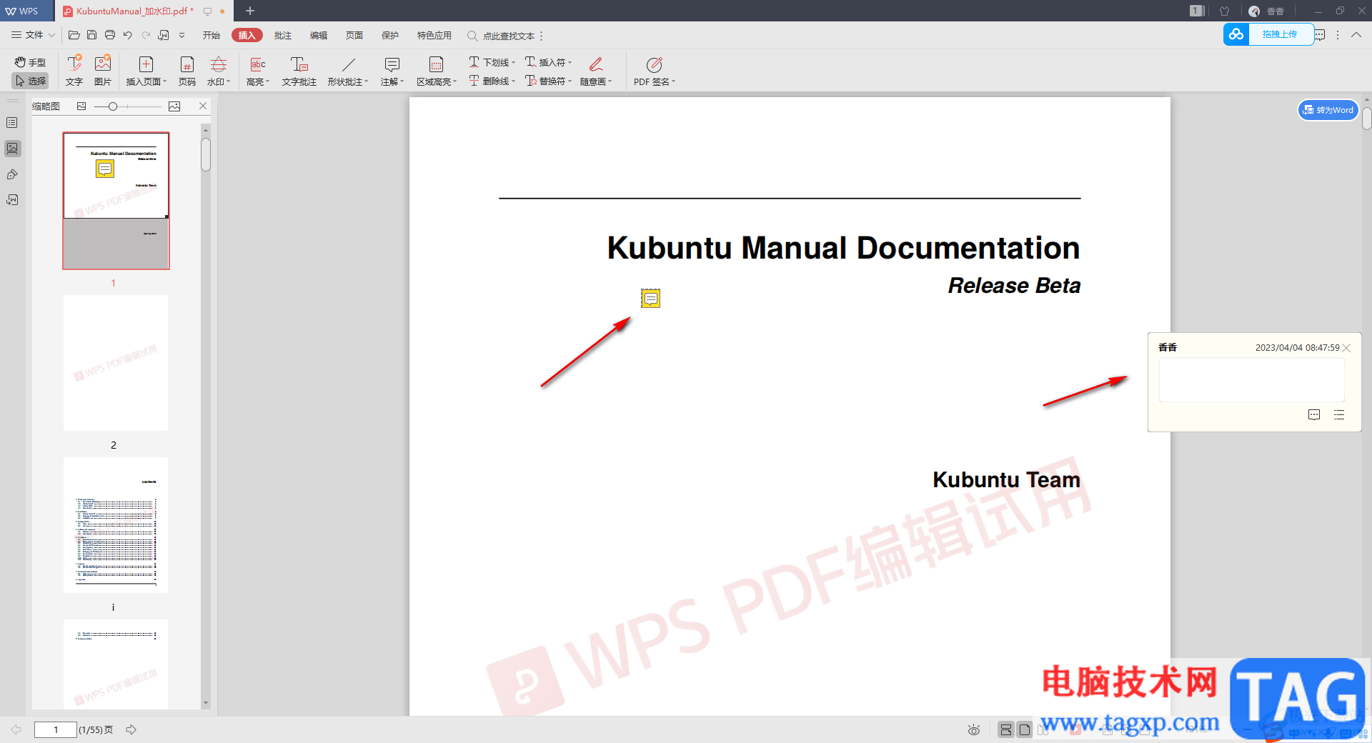Click the search text field
The image size is (1372, 743).
(x=508, y=36)
